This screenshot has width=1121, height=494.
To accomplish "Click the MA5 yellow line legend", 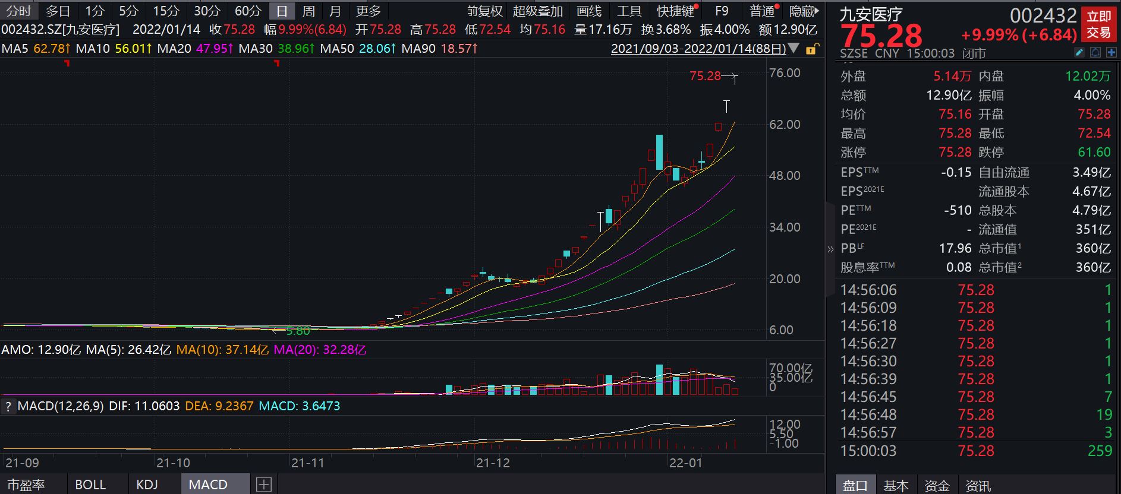I will (36, 48).
